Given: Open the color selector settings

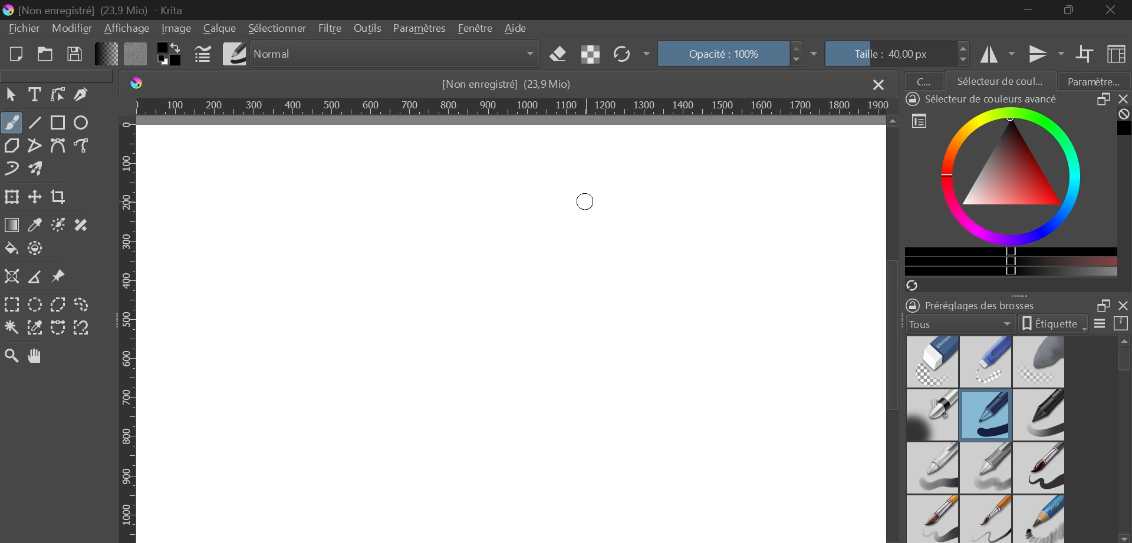Looking at the screenshot, I should [x=919, y=121].
